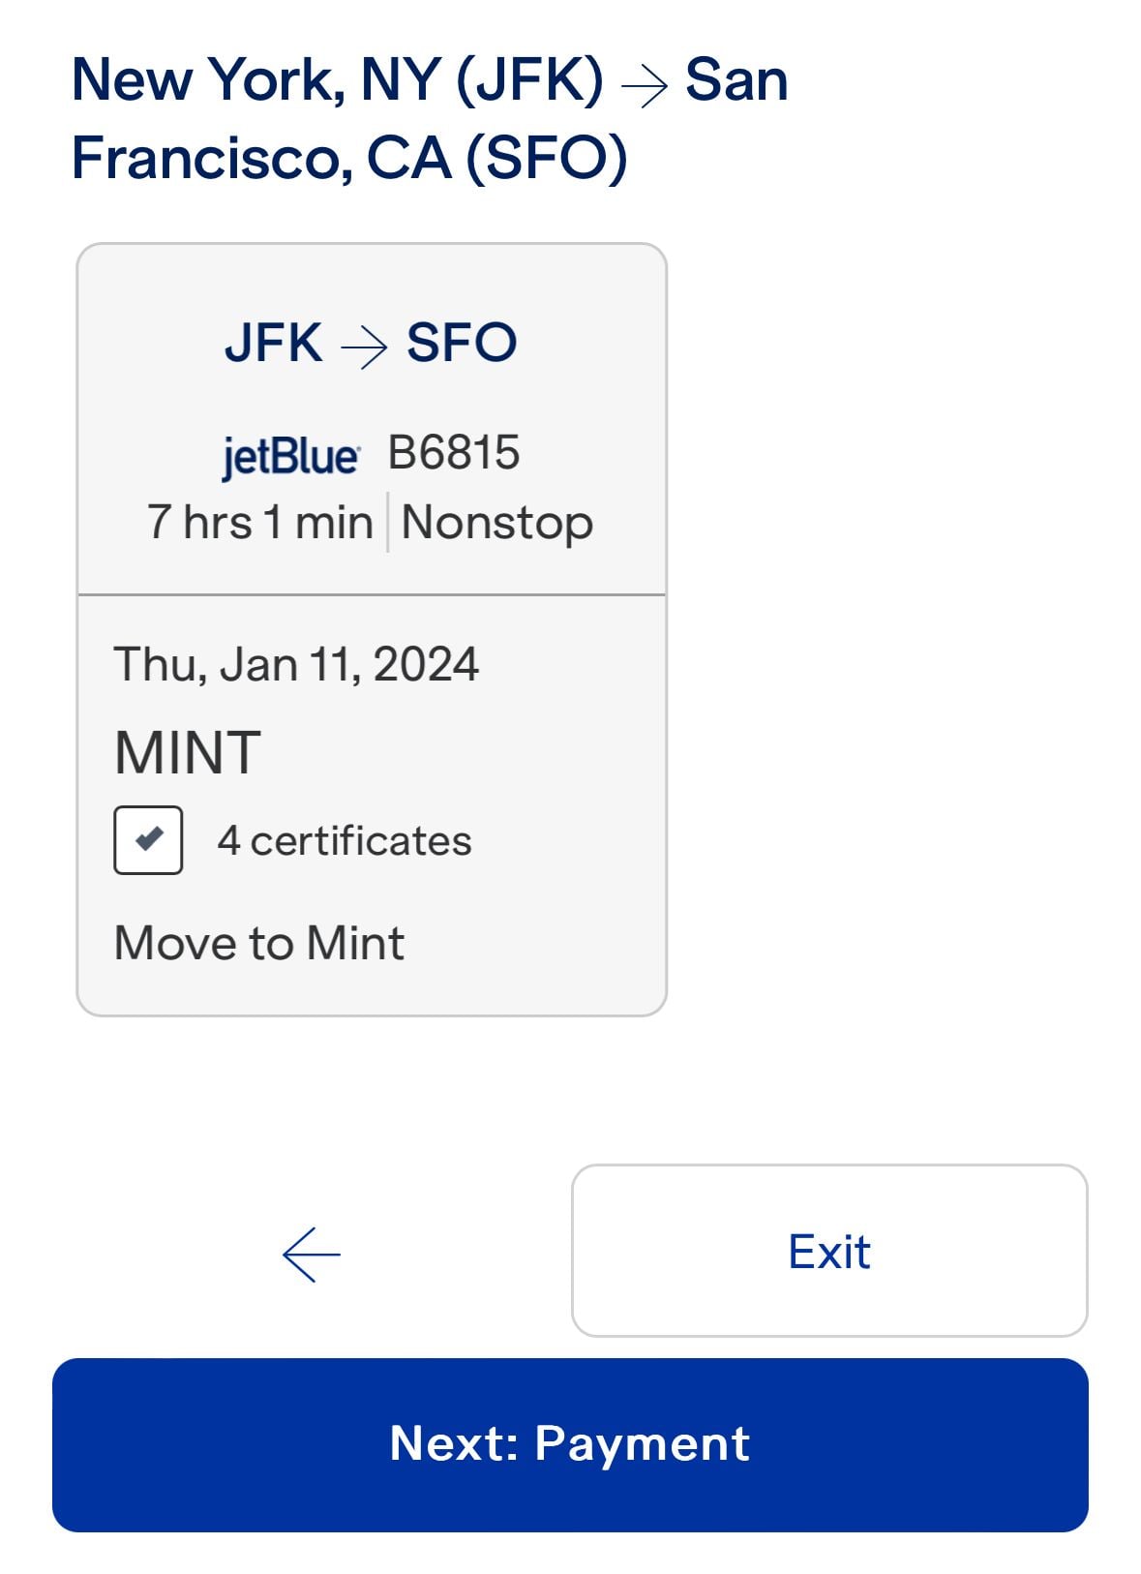Click the vertical divider between duration and Nonstop
Screen dimensions: 1141x1574
[388, 523]
